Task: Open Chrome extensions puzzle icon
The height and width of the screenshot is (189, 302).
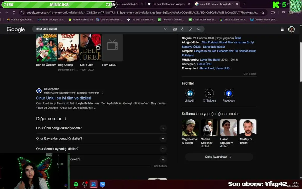Action: coord(273,12)
